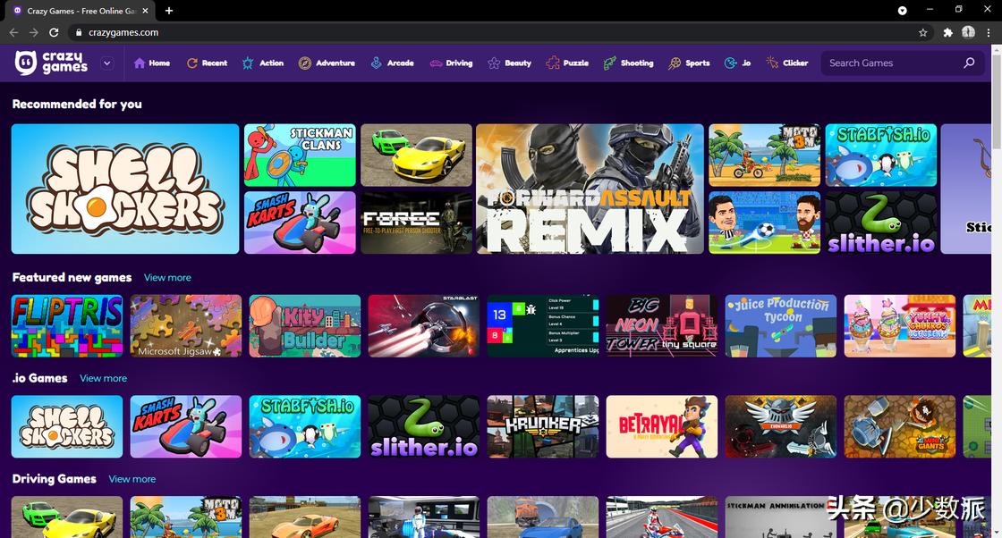Bookmark this page with star icon
Image resolution: width=1002 pixels, height=538 pixels.
click(922, 32)
